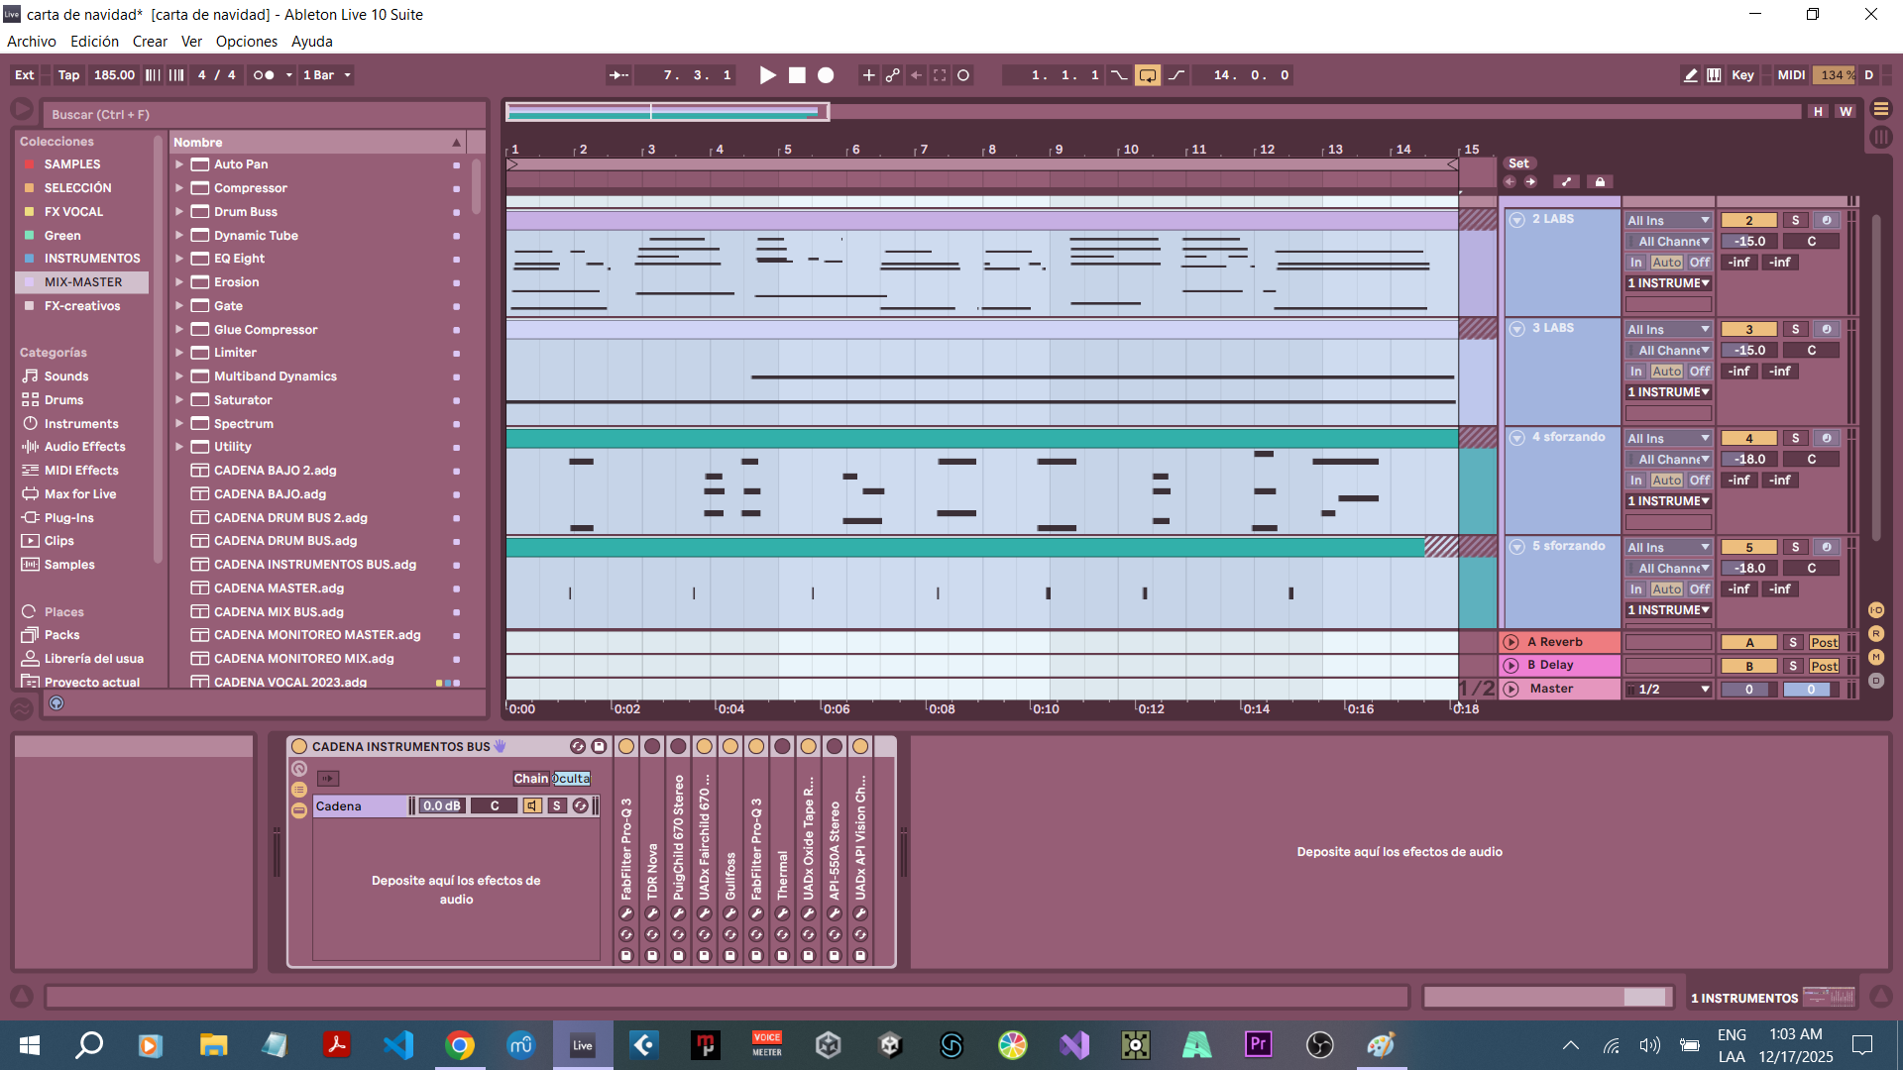Disable the CADENA INSTRUMENTOS BUS device activator
This screenshot has height=1070, width=1903.
[x=299, y=747]
